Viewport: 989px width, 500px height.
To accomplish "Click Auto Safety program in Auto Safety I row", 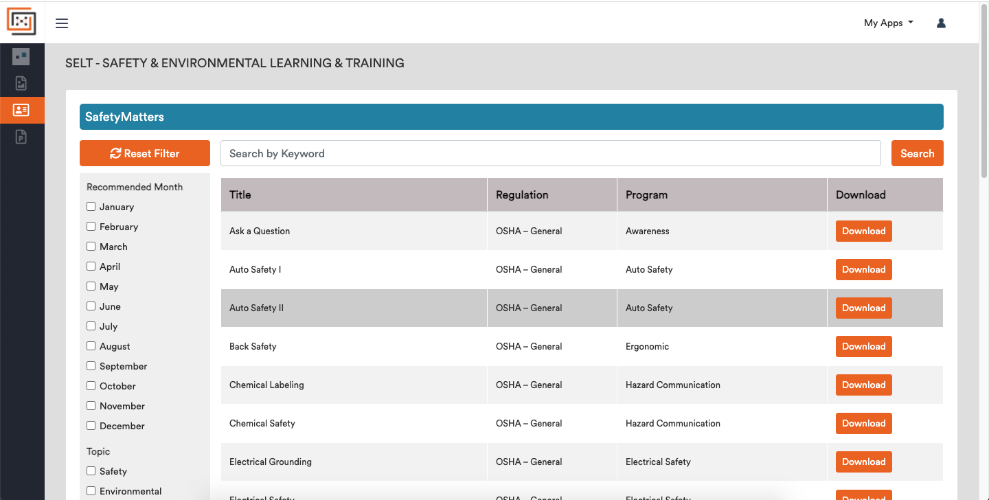I will (649, 269).
